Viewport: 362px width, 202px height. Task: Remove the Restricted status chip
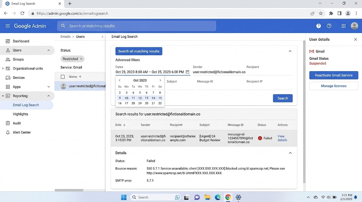[x=81, y=59]
